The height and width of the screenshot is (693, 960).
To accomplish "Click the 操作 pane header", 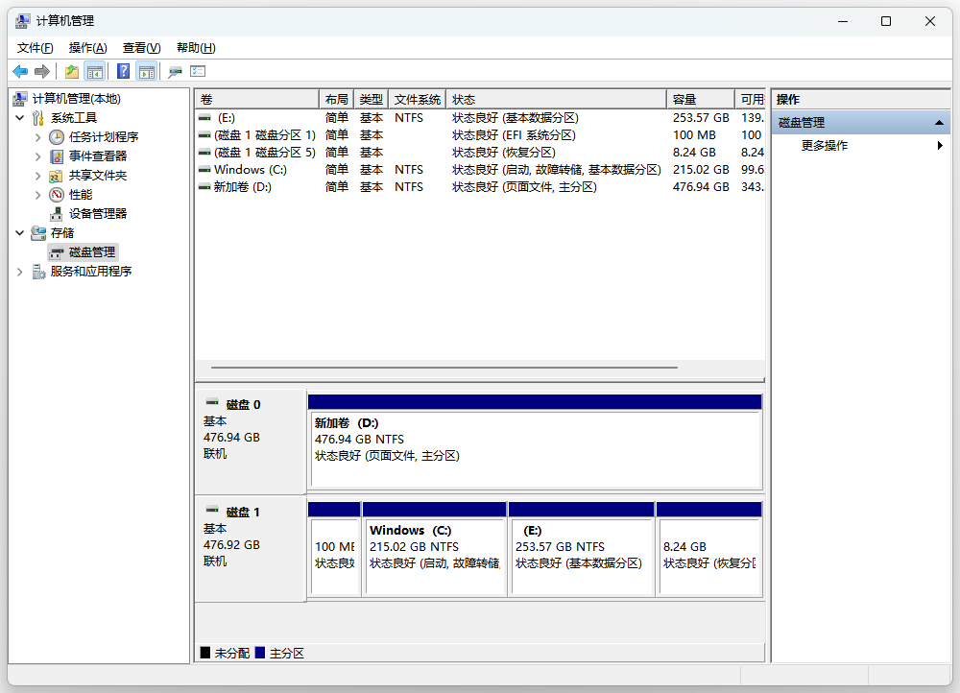I will (861, 99).
